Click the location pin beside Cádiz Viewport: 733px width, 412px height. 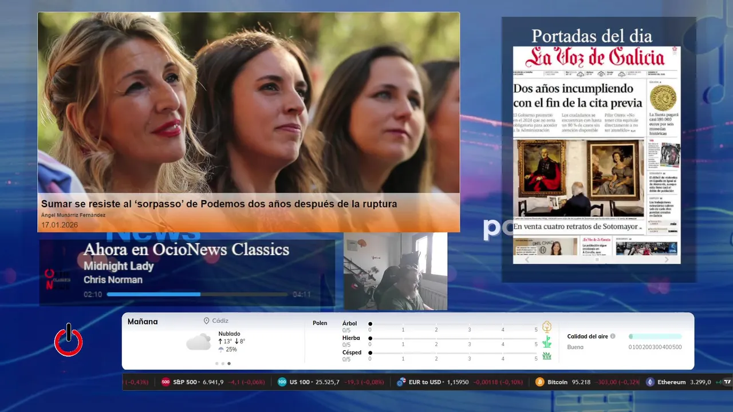pyautogui.click(x=206, y=321)
